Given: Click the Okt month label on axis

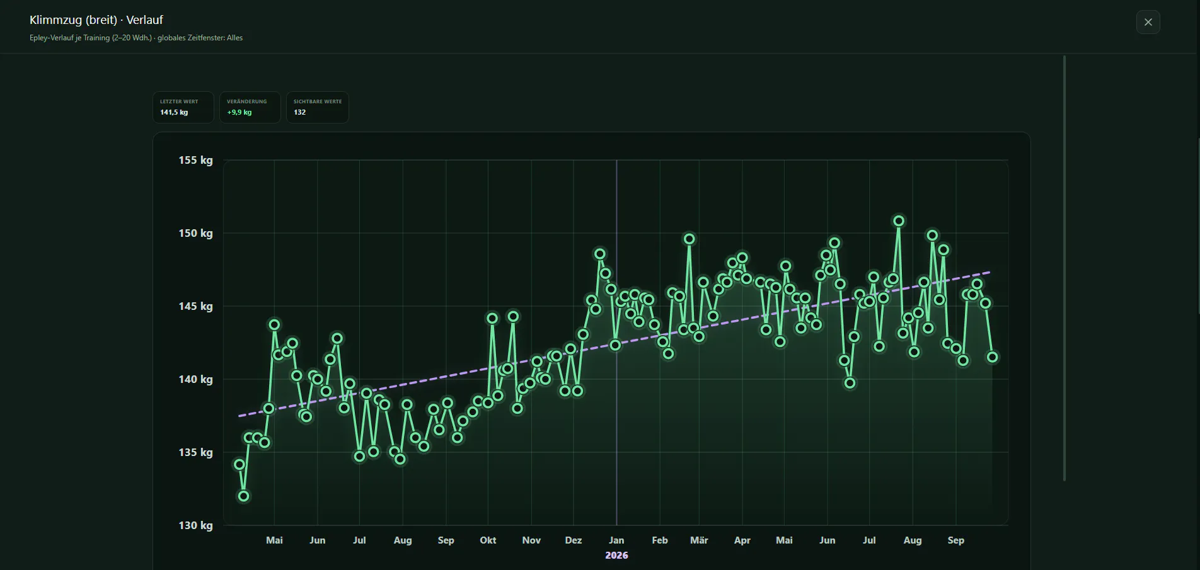Looking at the screenshot, I should click(x=488, y=540).
